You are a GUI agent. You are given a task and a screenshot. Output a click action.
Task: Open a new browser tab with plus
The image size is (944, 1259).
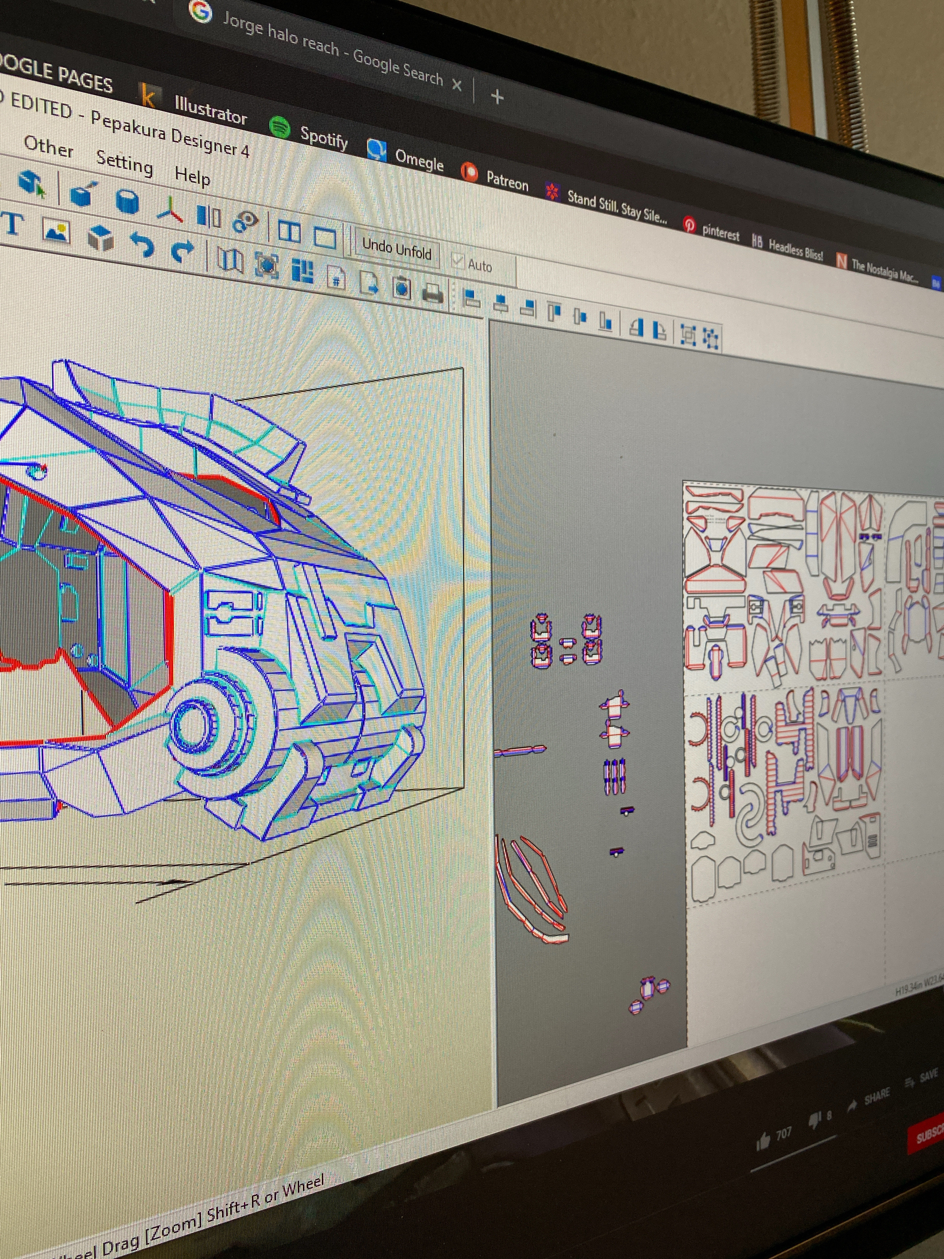pos(497,97)
